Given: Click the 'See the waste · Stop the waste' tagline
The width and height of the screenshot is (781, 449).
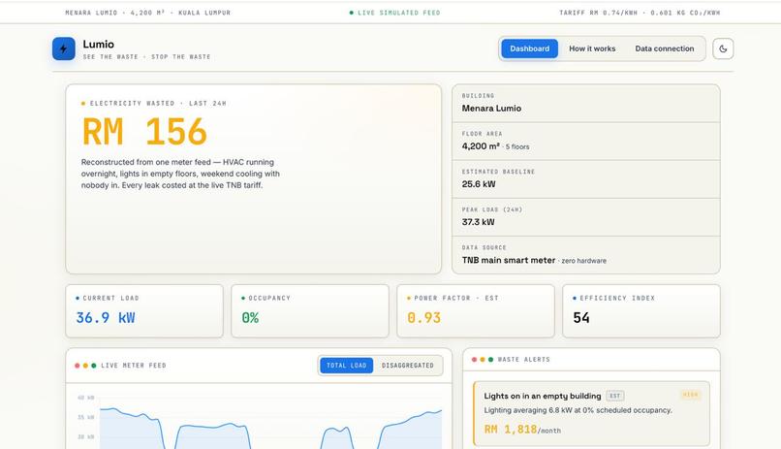Looking at the screenshot, I should click(x=146, y=57).
